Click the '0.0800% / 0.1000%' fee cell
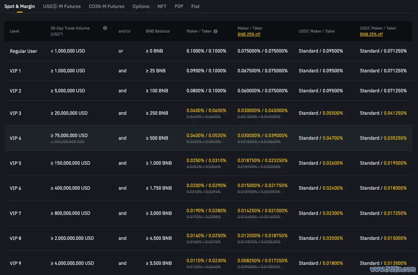418x275 pixels. (x=206, y=91)
